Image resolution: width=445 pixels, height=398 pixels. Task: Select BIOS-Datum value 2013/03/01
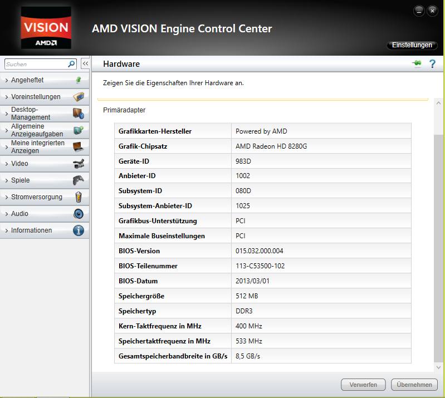252,281
